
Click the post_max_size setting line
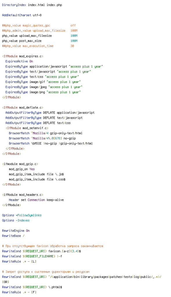pos(40,41)
